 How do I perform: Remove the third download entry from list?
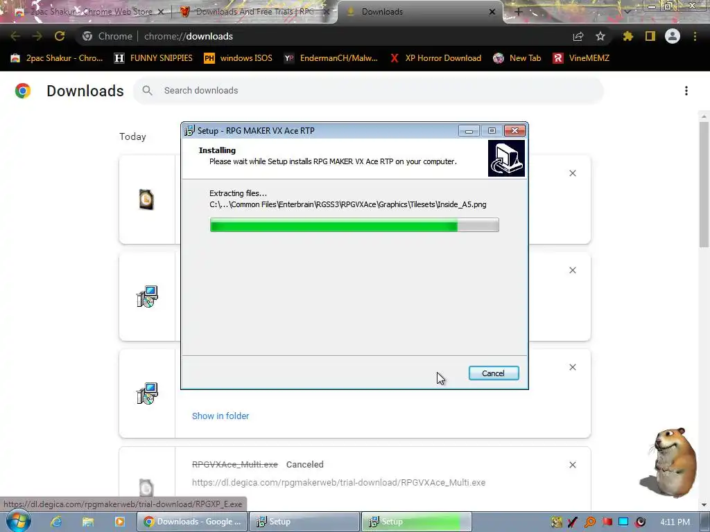click(x=572, y=367)
